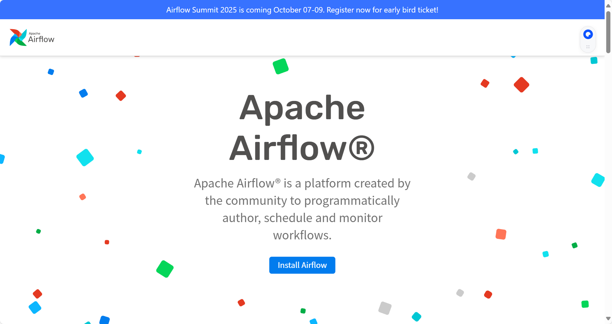Viewport: 612px width, 324px height.
Task: Open the Airflow Summit 2025 banner announcement
Action: 302,10
